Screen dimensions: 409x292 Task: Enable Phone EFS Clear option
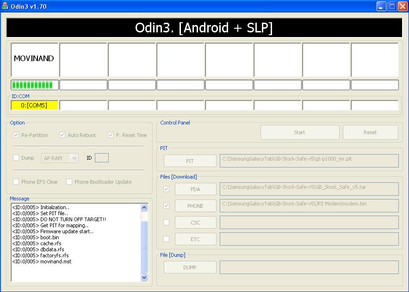coord(16,181)
